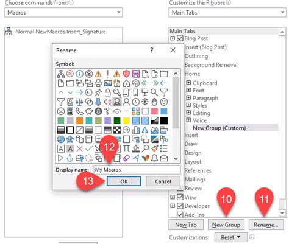
Task: Click the Rename... button
Action: tap(266, 225)
